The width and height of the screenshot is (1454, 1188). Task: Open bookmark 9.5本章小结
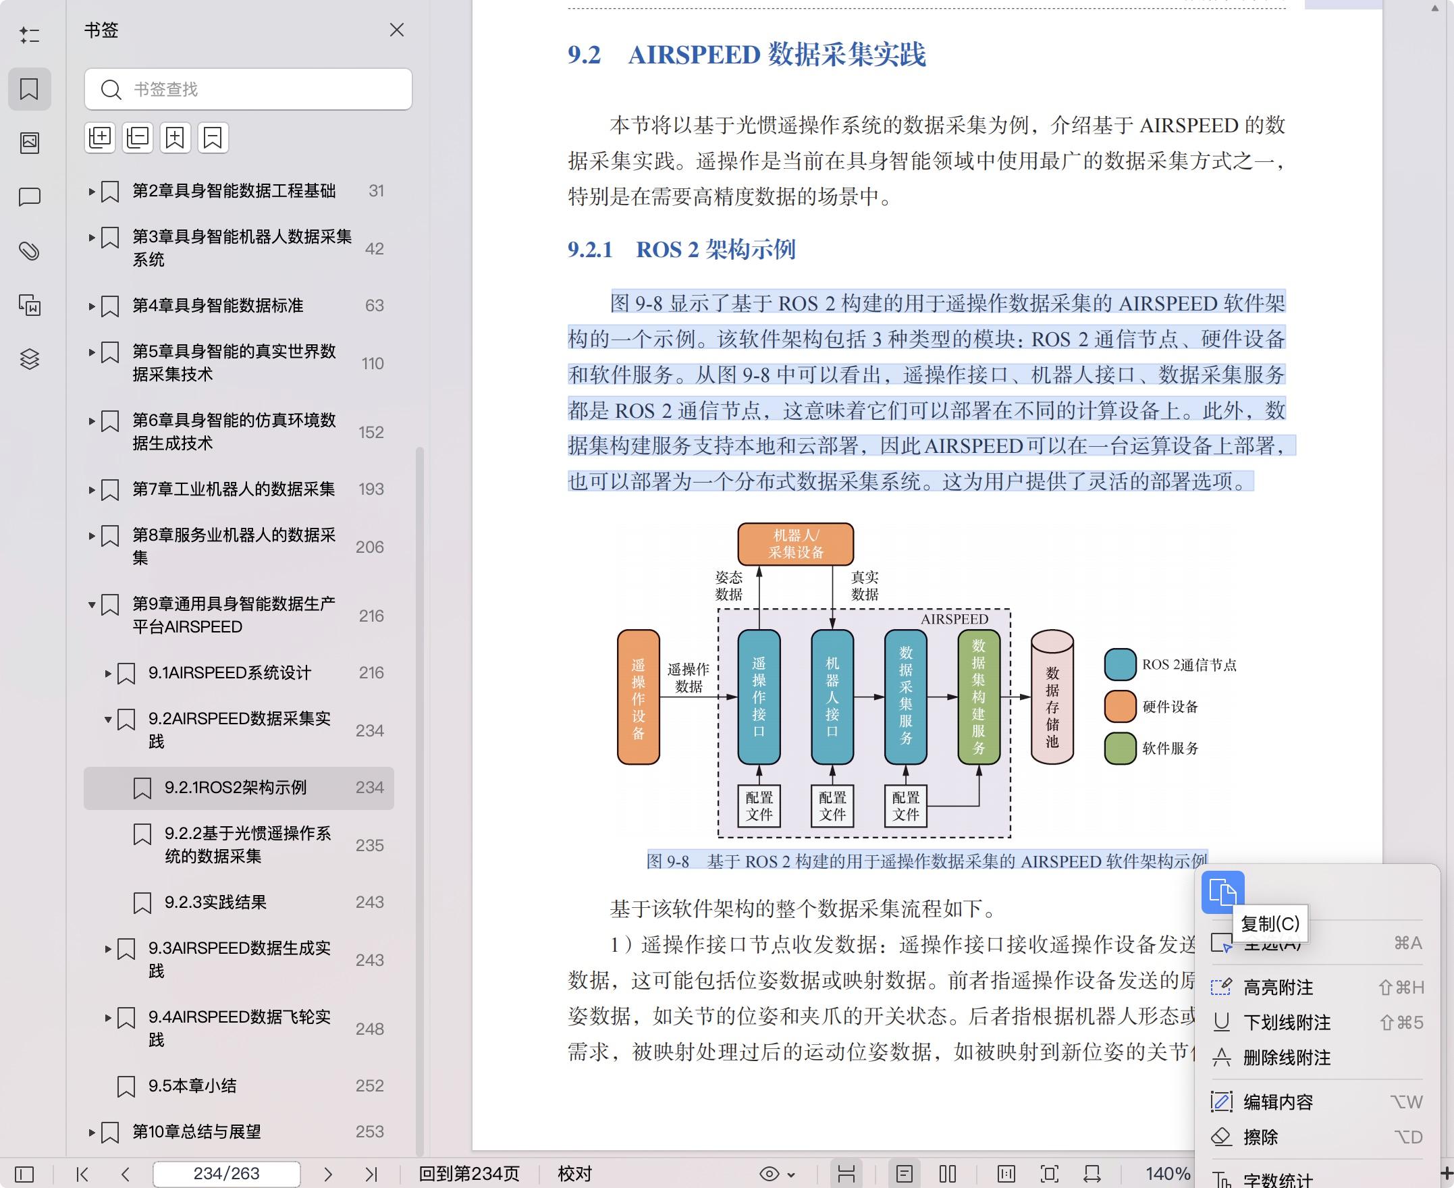[239, 1086]
